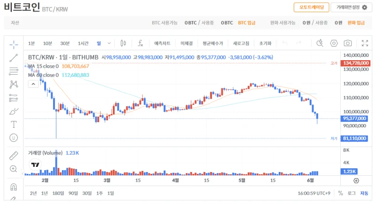Image resolution: width=376 pixels, height=203 pixels.
Task: Set date range to 2년
Action: pos(33,193)
